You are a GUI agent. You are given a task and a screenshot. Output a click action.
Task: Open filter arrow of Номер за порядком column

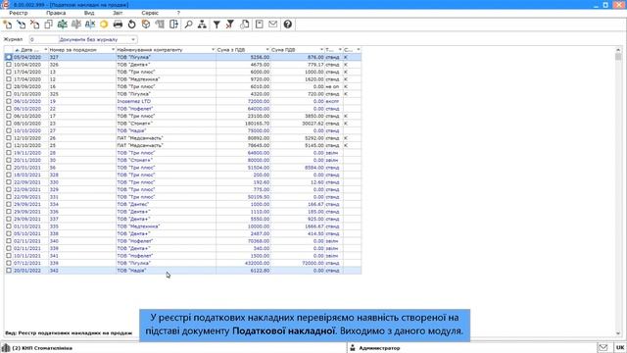pyautogui.click(x=113, y=50)
